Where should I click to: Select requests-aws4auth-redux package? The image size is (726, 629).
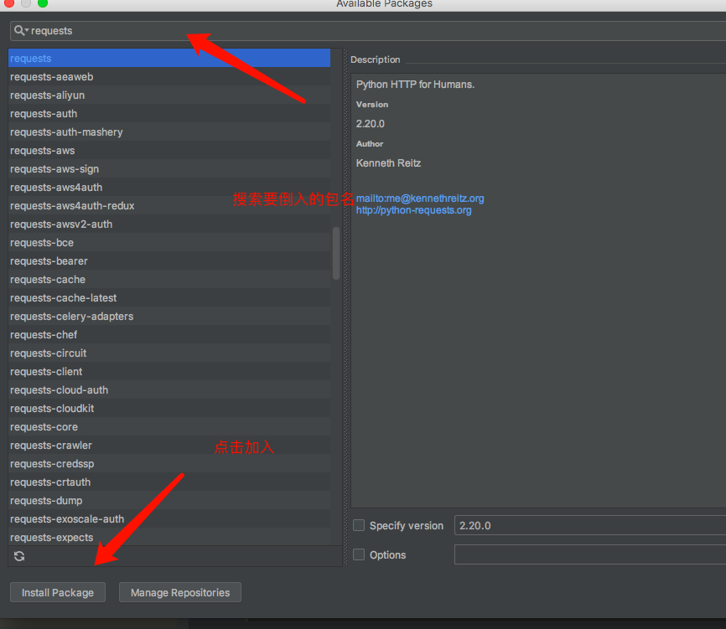(169, 206)
